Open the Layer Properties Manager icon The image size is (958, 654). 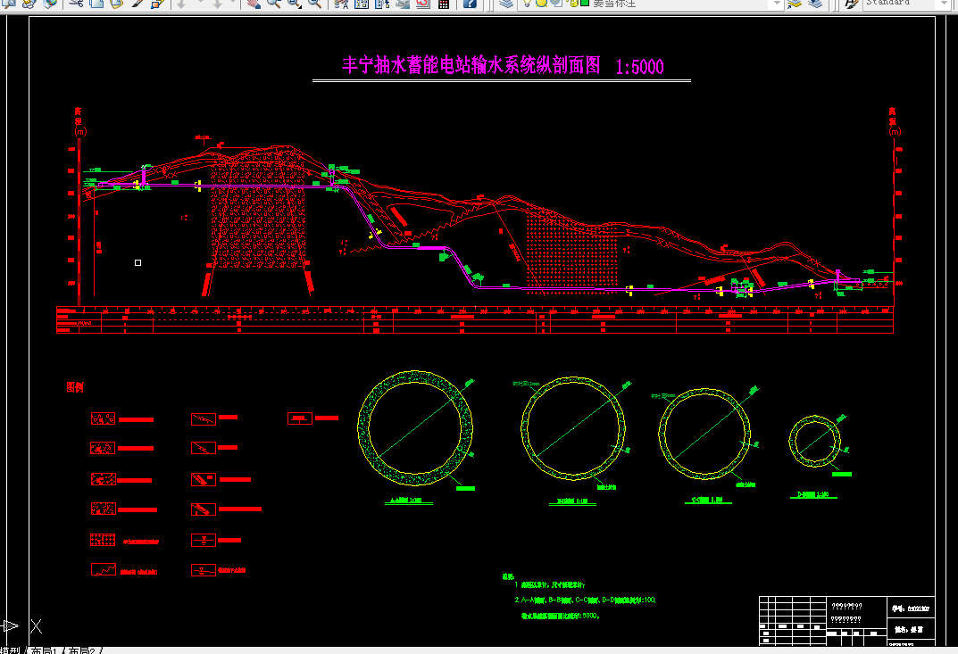pyautogui.click(x=505, y=3)
